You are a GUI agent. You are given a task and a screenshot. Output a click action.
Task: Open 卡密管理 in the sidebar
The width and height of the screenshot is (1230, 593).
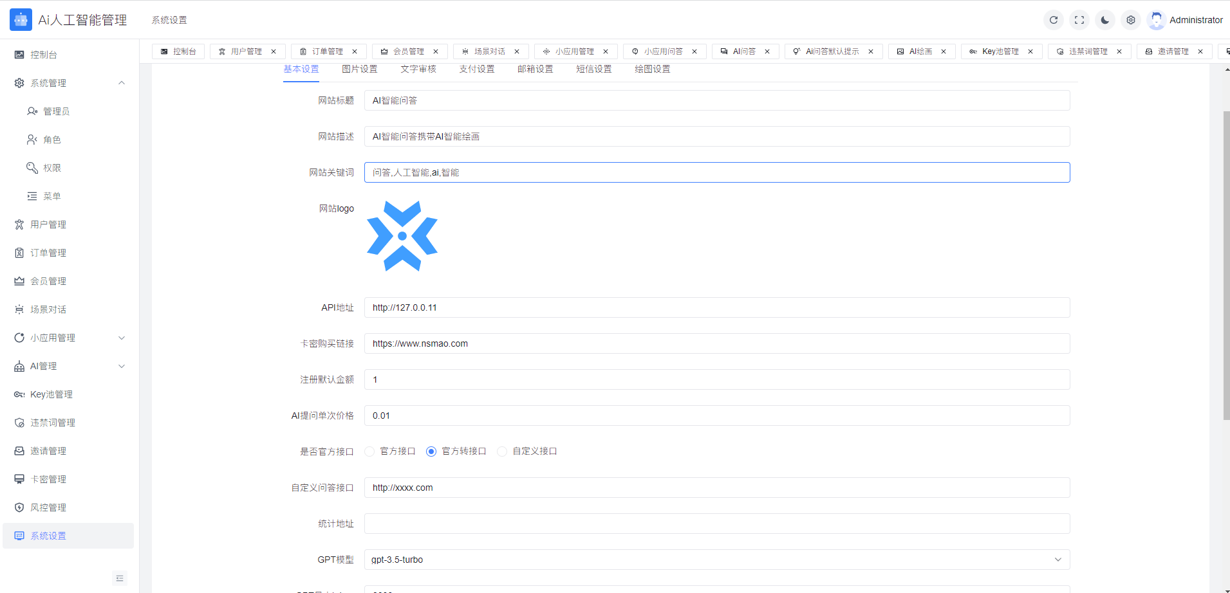70,479
